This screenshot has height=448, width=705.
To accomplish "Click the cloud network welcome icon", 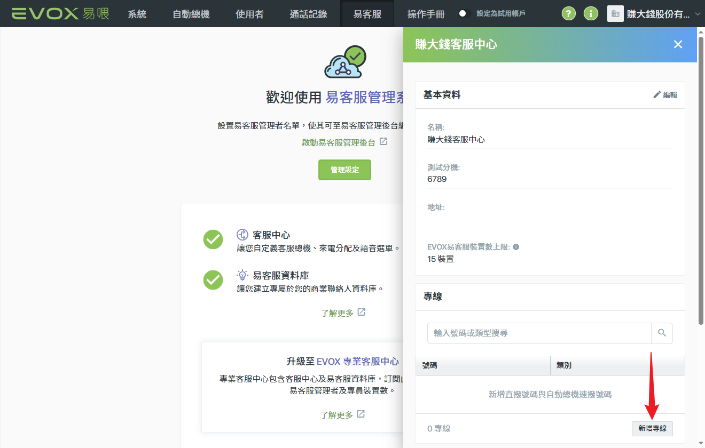I will [345, 62].
